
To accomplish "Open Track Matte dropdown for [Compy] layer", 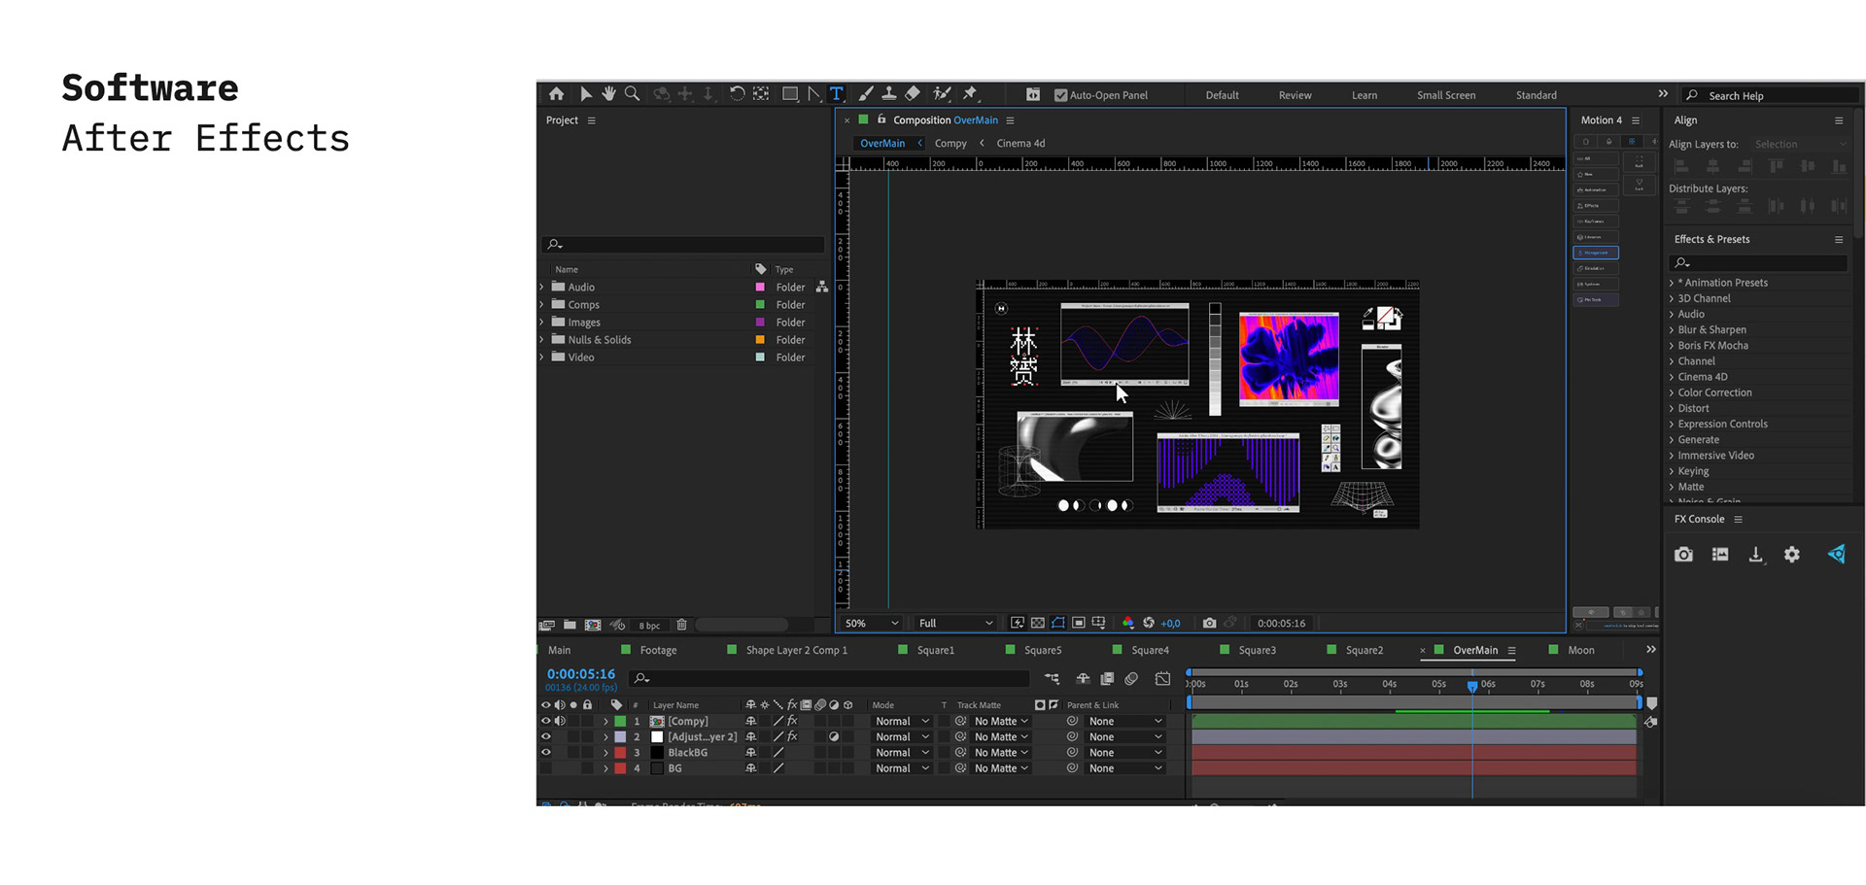I will click(x=1001, y=721).
